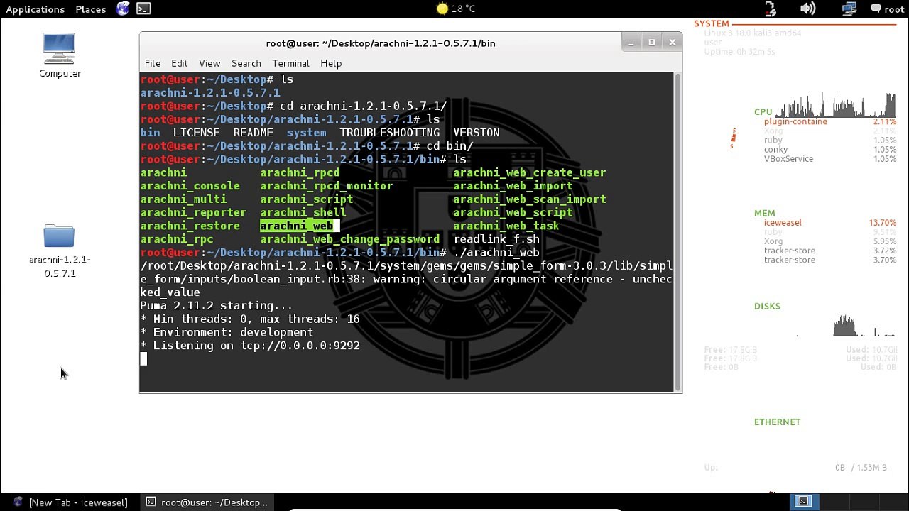The image size is (909, 511).
Task: Click the Puma 2.11.2 starting line
Action: (217, 306)
